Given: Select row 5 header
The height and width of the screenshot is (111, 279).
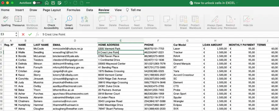Looking at the screenshot, I should (x=2, y=60).
